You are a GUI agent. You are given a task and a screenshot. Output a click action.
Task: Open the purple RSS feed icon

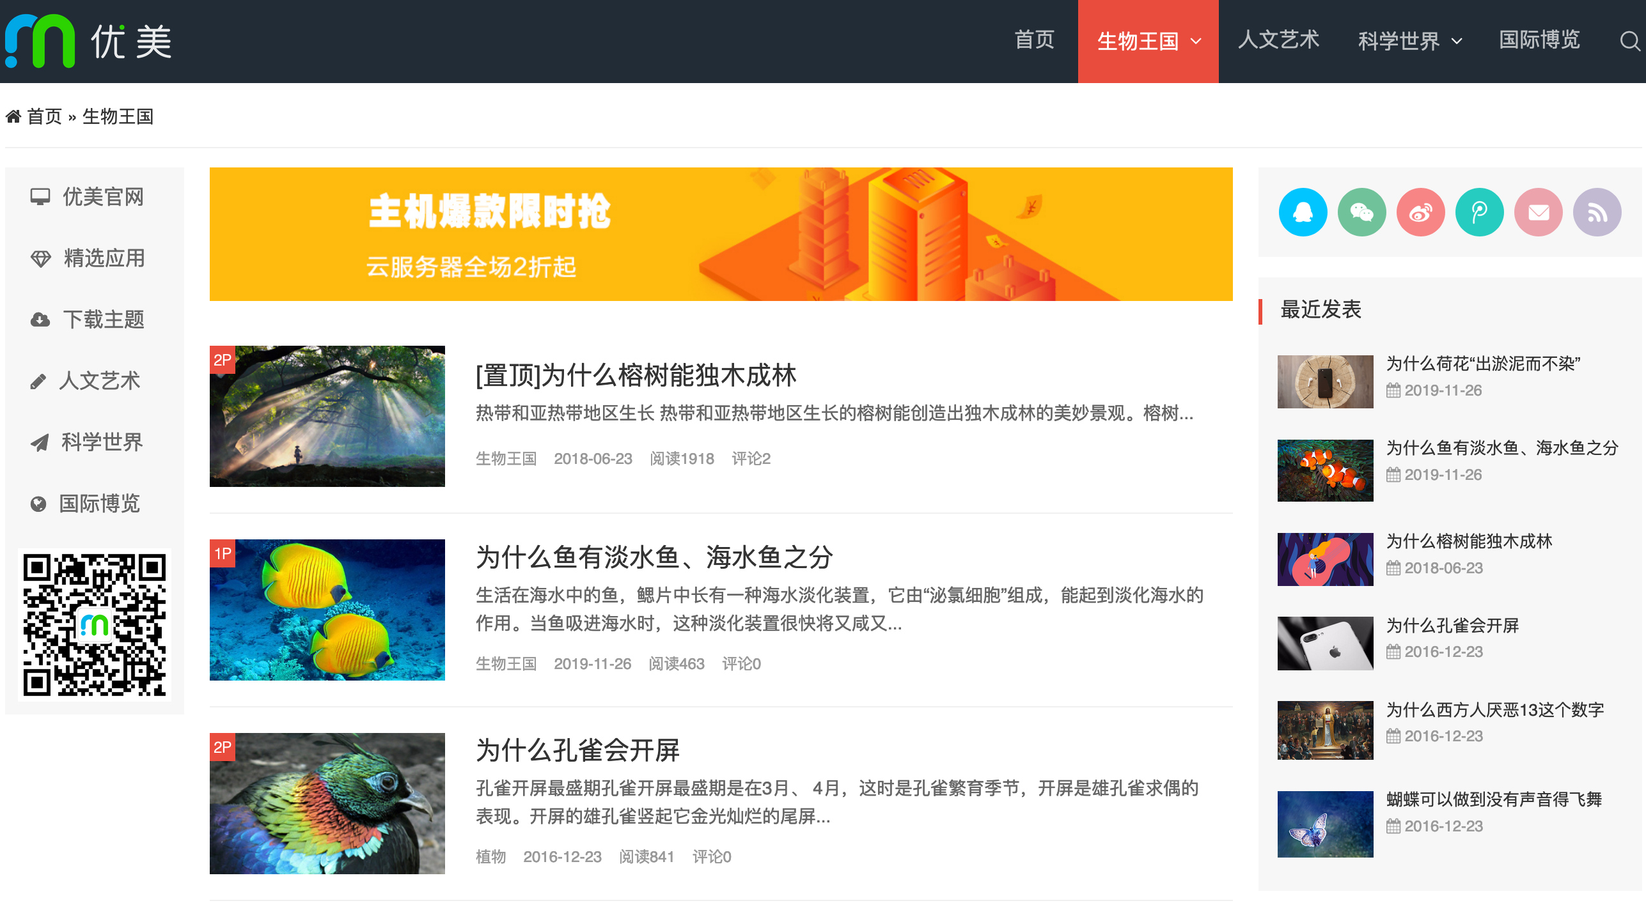point(1597,212)
